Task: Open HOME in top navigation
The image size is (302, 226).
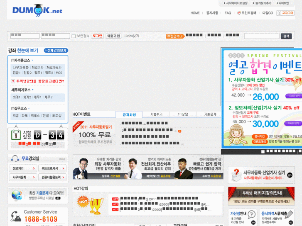Action: [x=195, y=13]
